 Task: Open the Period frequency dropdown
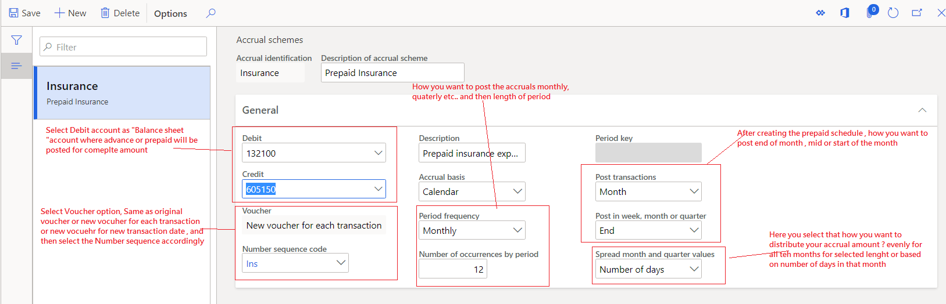(x=517, y=230)
